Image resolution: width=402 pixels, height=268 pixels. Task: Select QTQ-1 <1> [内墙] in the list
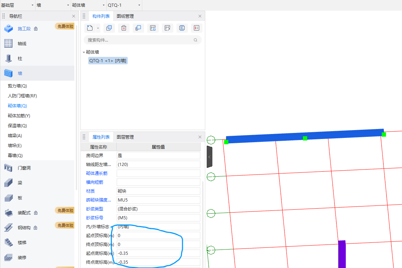pyautogui.click(x=108, y=61)
